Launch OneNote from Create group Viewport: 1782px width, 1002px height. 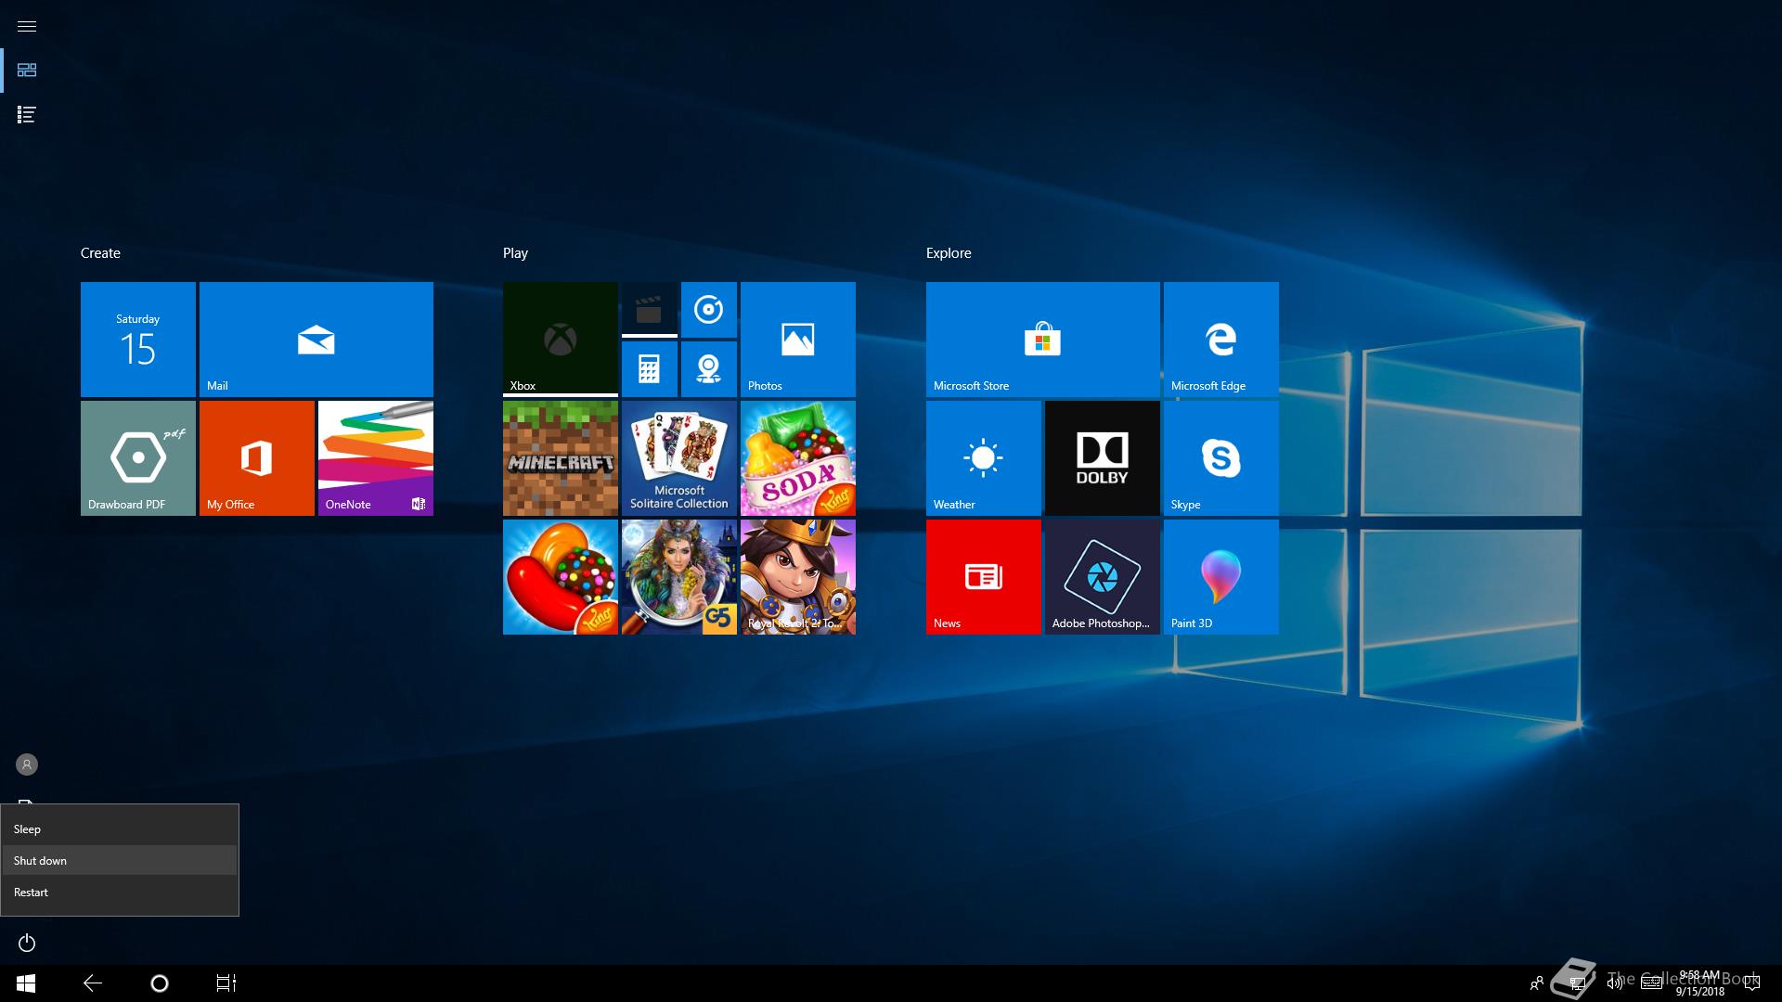(376, 458)
